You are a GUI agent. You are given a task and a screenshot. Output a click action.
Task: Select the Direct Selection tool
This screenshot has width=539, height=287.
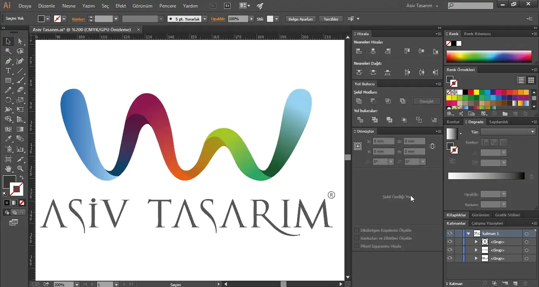click(20, 41)
